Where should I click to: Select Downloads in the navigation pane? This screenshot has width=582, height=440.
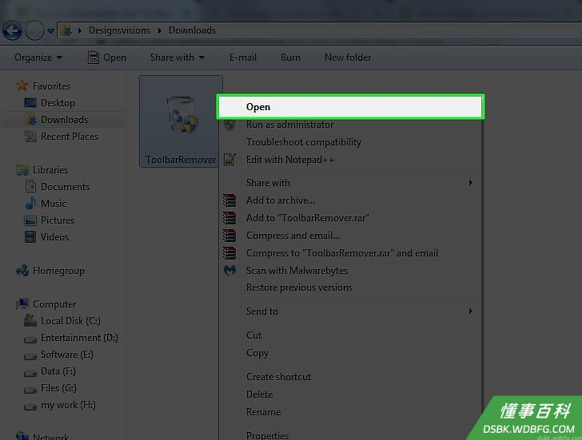click(64, 119)
